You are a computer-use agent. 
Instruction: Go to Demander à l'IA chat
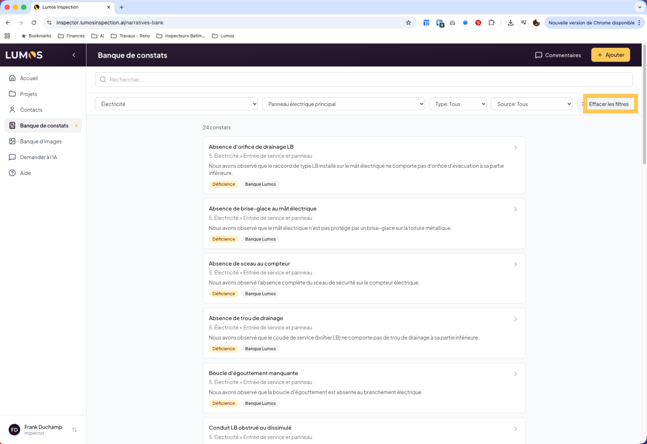[x=38, y=157]
